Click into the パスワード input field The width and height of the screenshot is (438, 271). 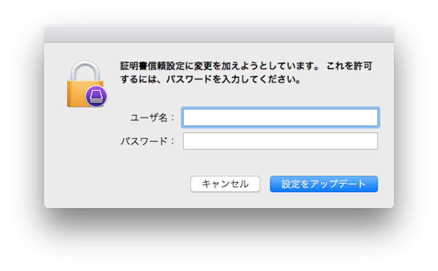point(281,141)
